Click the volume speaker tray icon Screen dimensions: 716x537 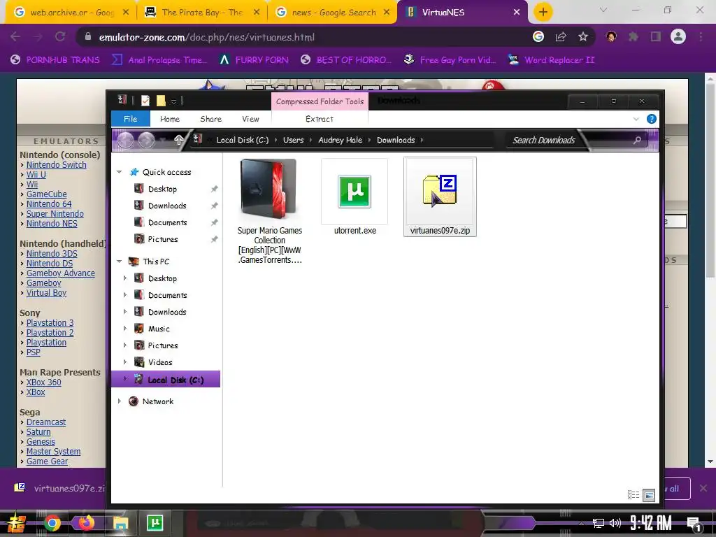tap(615, 523)
